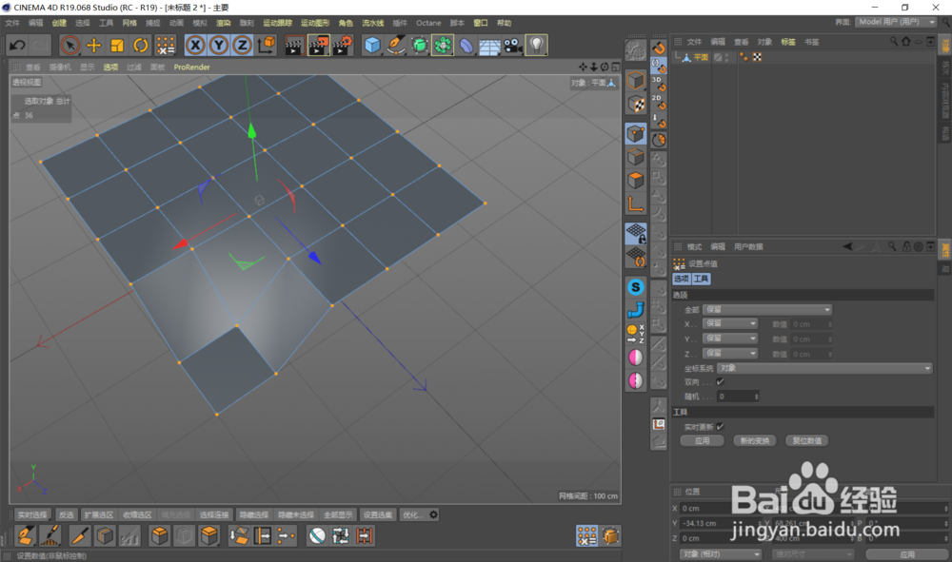Click the Y position field -34.13 cm
Image resolution: width=952 pixels, height=562 pixels.
coord(720,523)
